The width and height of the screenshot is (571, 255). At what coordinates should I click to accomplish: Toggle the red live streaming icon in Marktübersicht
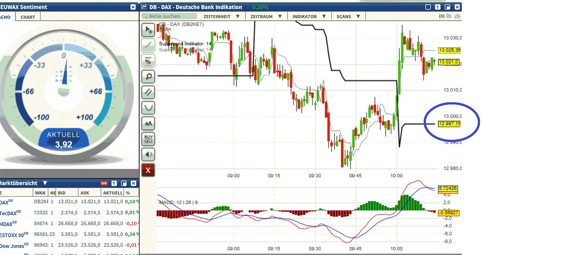point(104,183)
